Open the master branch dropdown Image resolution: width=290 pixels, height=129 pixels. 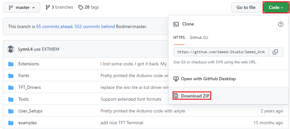pyautogui.click(x=21, y=7)
